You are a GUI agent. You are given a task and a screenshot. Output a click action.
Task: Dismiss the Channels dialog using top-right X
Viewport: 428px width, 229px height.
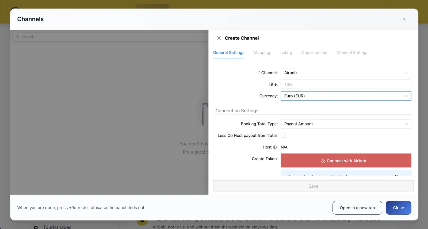[404, 19]
